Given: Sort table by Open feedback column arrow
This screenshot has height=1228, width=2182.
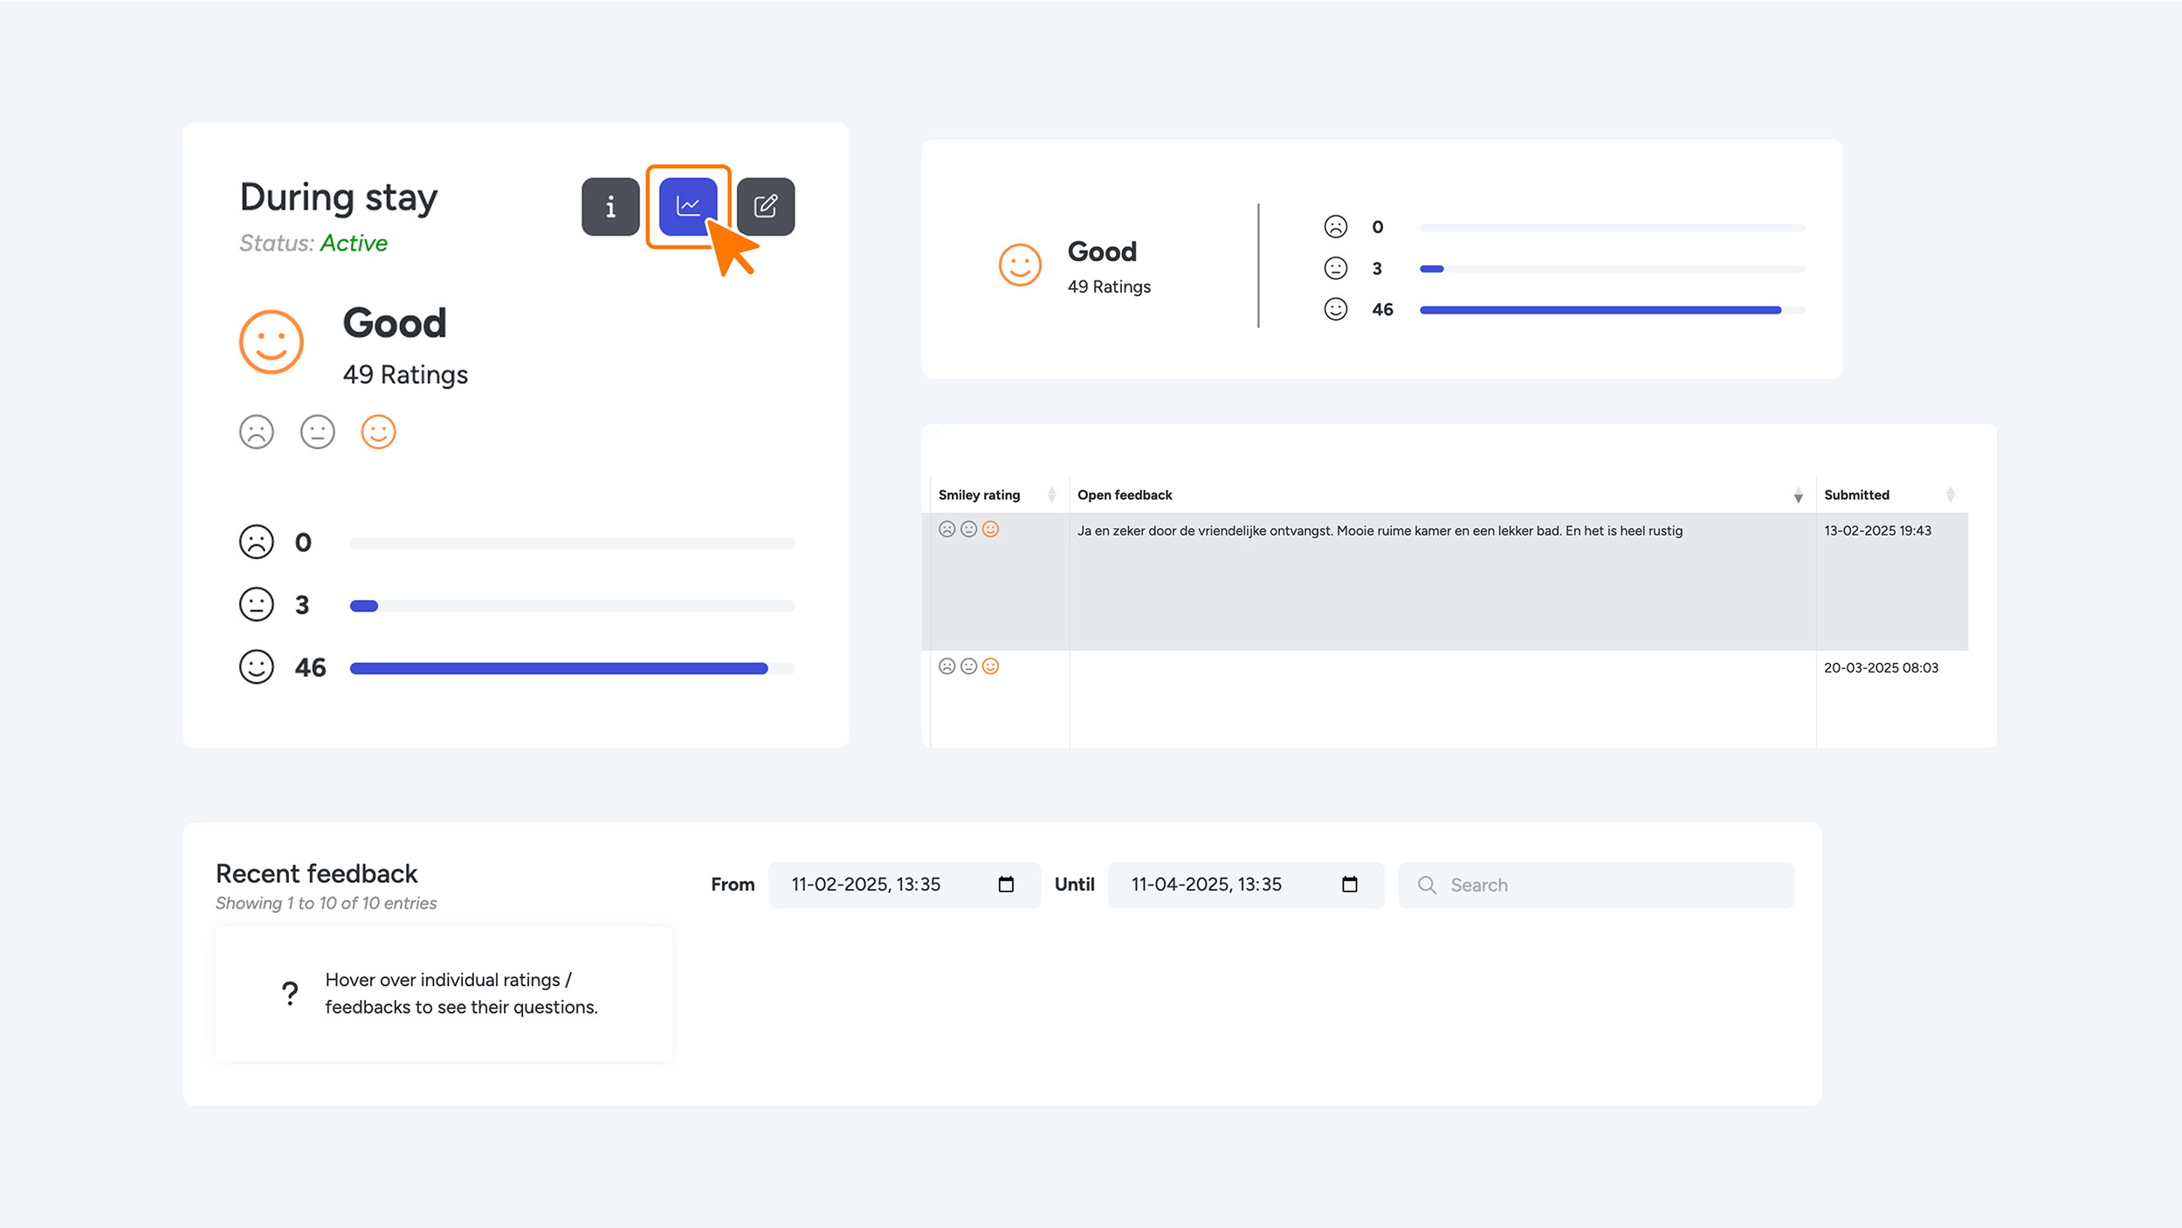Looking at the screenshot, I should (x=1799, y=495).
